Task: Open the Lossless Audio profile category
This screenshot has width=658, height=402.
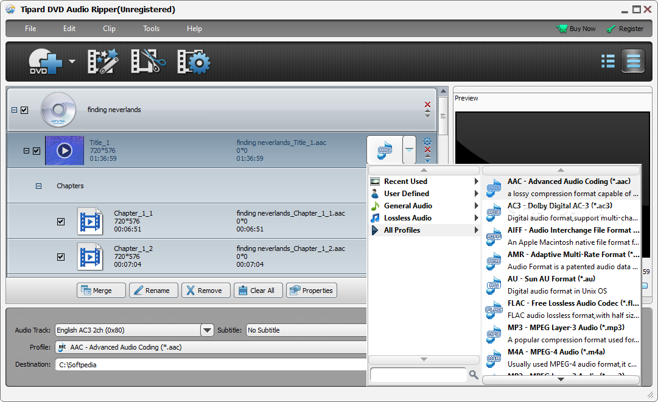Action: (424, 218)
